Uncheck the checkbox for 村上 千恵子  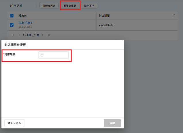(11, 25)
